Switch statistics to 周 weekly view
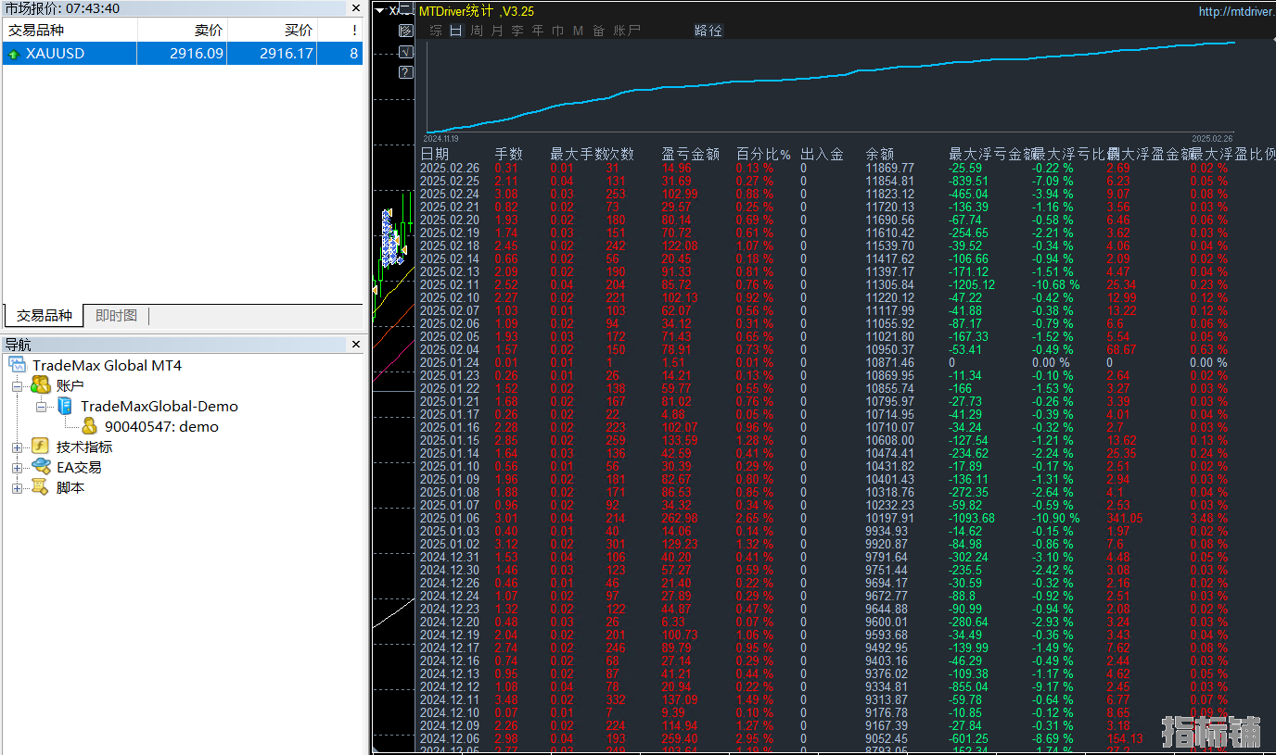Screen dimensions: 1276x755 (x=477, y=31)
